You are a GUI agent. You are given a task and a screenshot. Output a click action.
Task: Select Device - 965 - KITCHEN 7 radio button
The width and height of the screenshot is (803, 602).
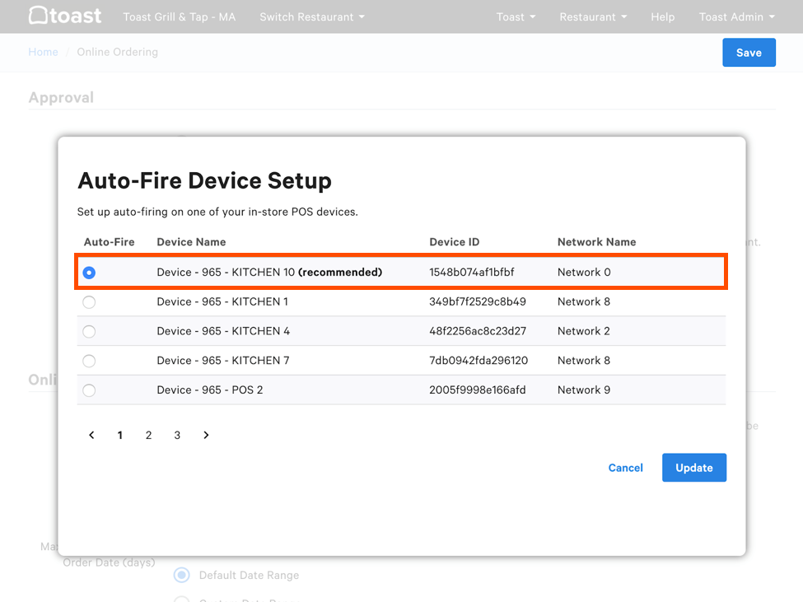[89, 360]
